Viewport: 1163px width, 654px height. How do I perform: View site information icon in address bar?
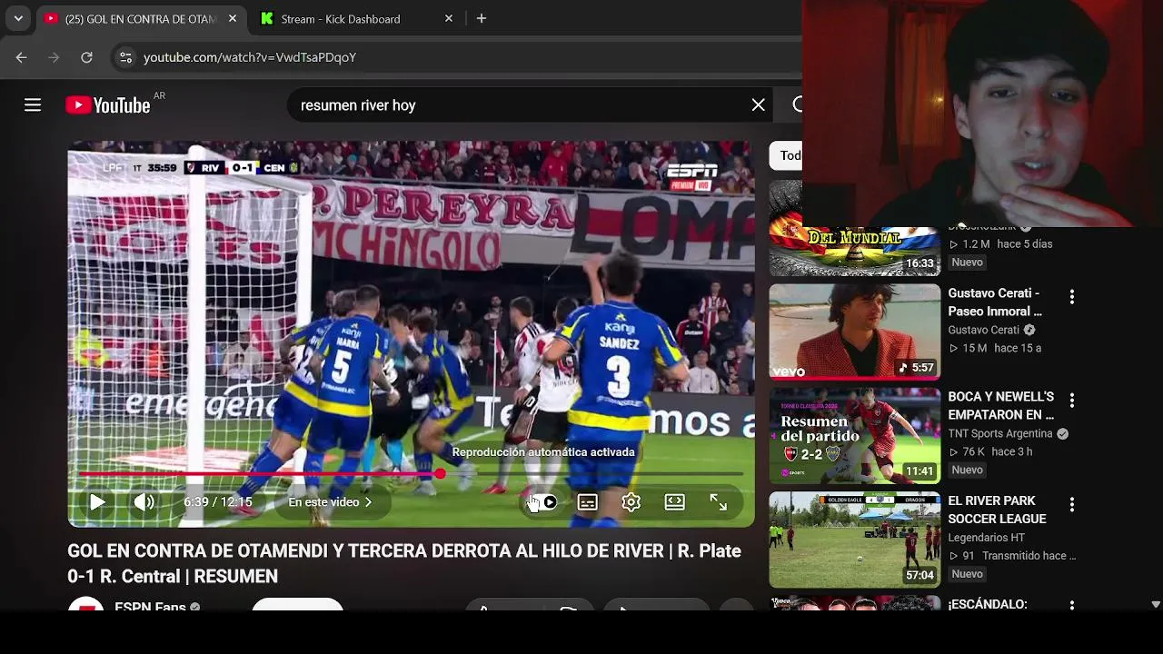pos(125,57)
